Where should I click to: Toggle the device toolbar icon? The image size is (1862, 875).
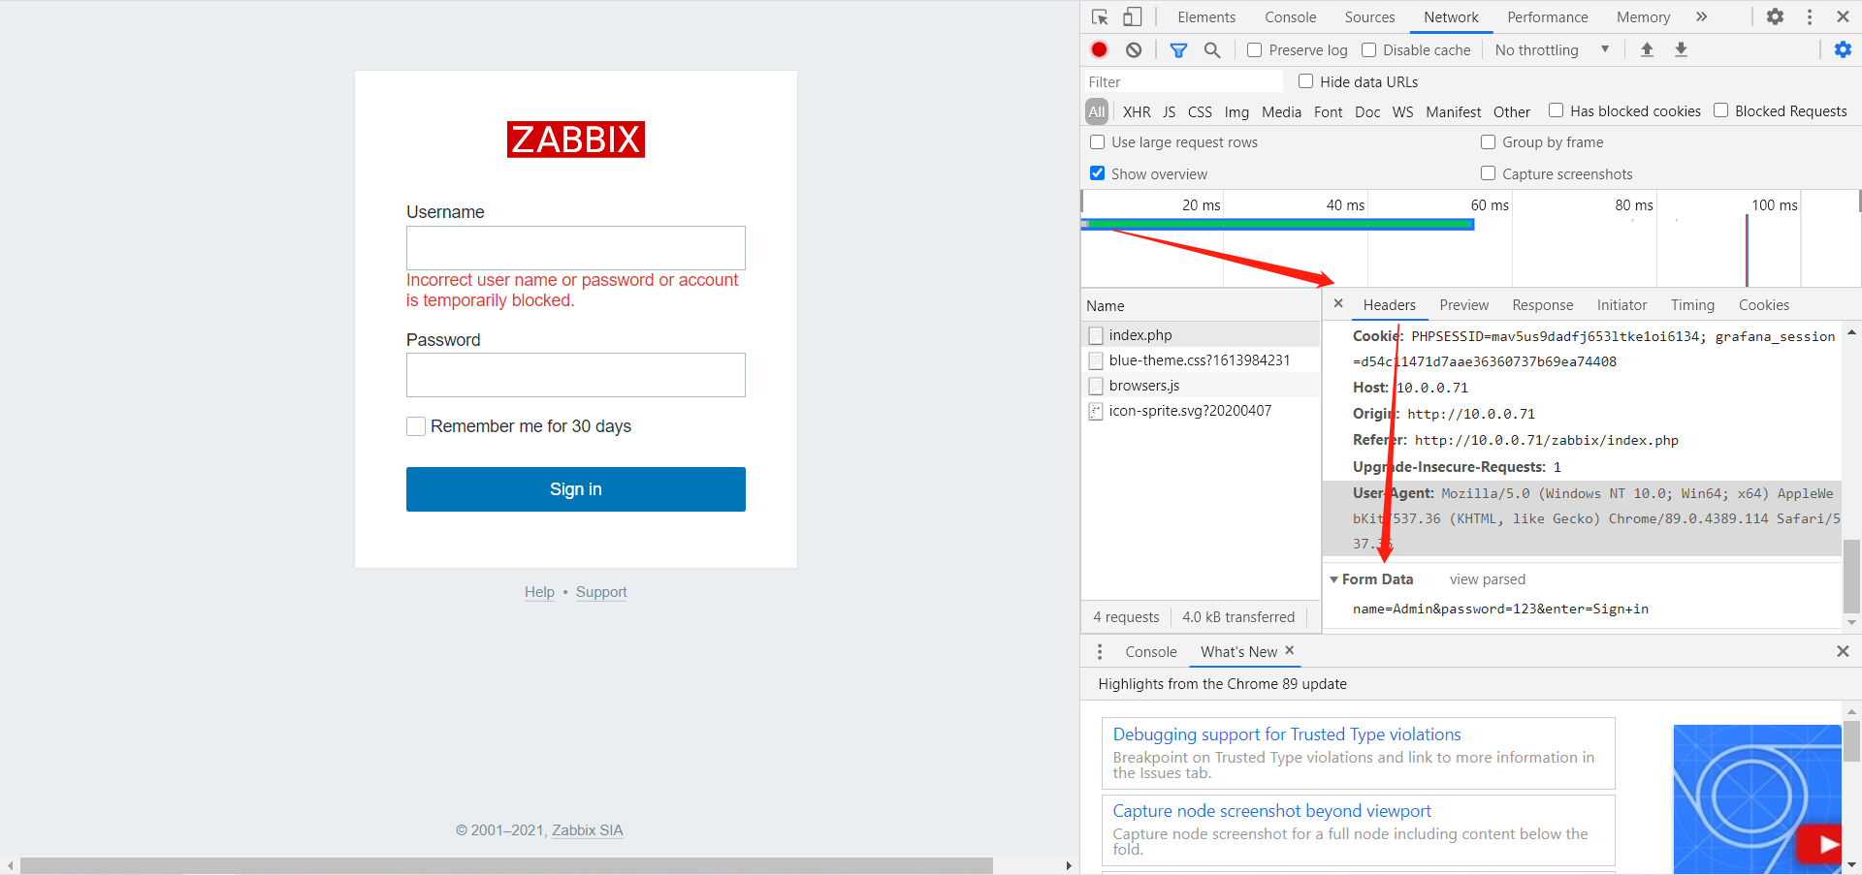tap(1132, 17)
